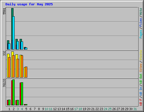The image size is (144, 112).
Task: Click day 2 on the x-axis
Action: (x=13, y=109)
